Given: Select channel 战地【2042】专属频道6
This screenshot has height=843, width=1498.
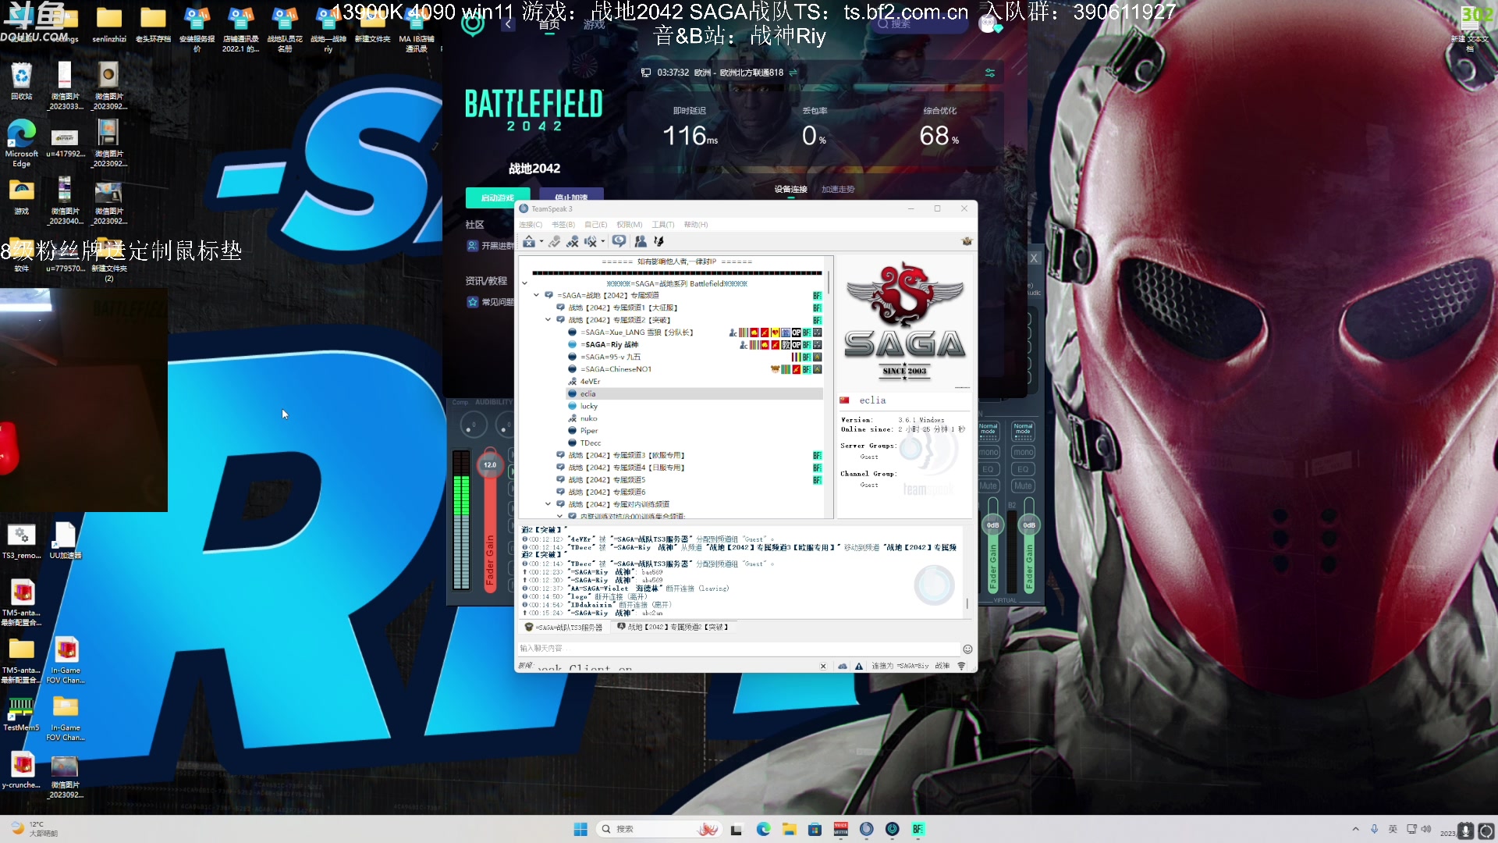Looking at the screenshot, I should tap(607, 493).
